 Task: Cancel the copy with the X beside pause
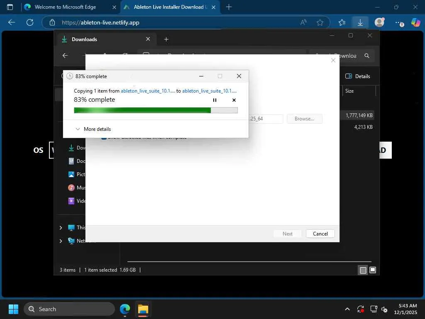[234, 100]
